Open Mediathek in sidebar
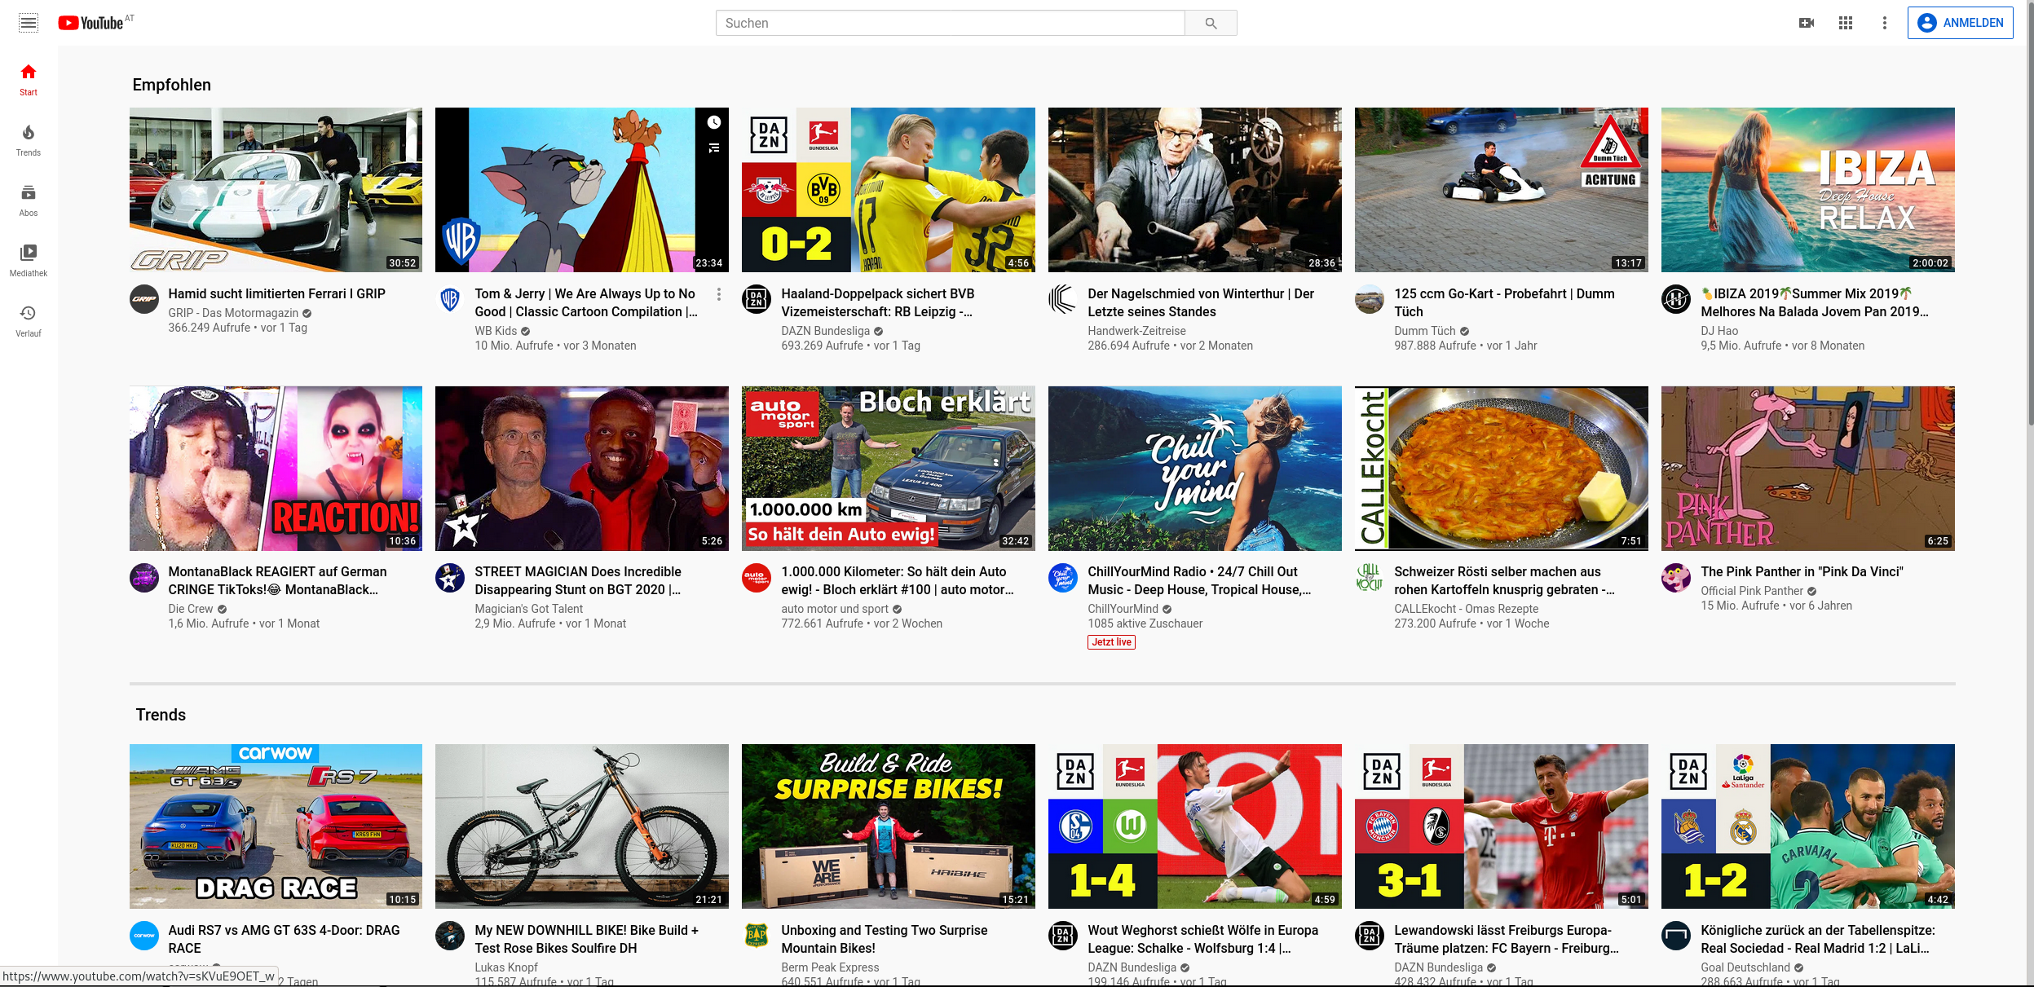Image resolution: width=2034 pixels, height=987 pixels. [x=29, y=261]
